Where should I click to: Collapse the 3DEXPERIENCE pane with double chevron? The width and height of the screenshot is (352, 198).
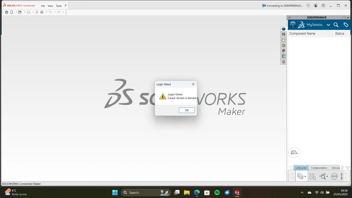click(290, 18)
